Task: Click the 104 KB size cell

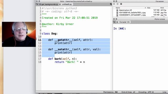Action: point(156,15)
